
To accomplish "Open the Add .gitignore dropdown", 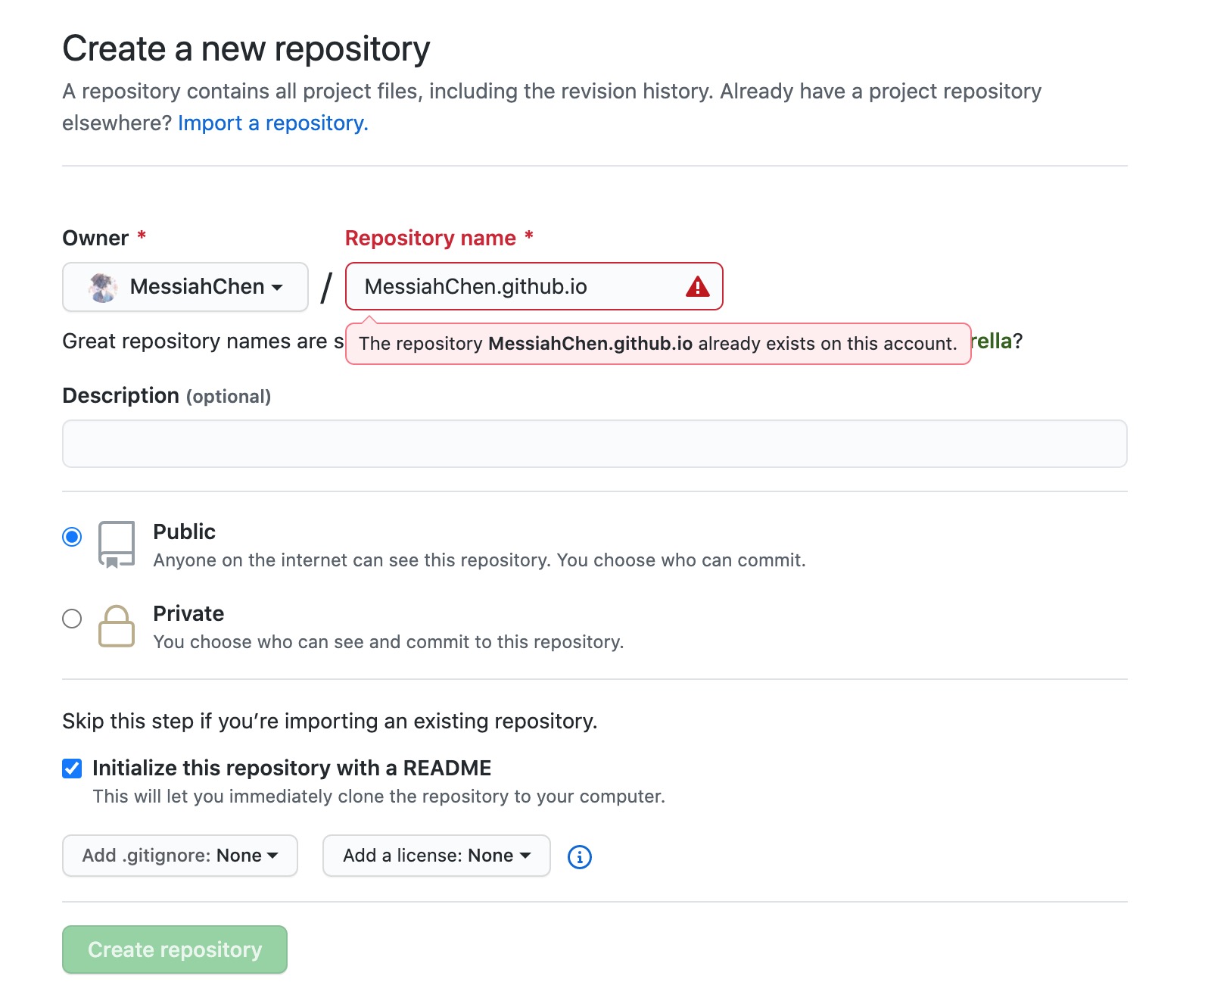I will [180, 856].
